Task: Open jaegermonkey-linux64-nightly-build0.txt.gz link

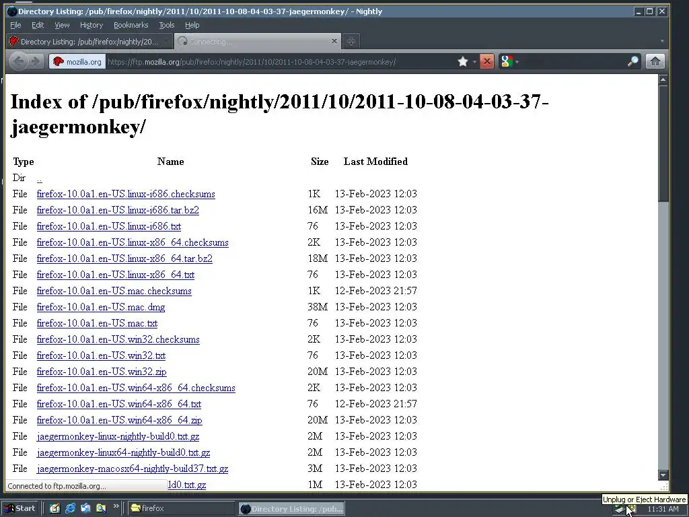Action: pos(124,452)
